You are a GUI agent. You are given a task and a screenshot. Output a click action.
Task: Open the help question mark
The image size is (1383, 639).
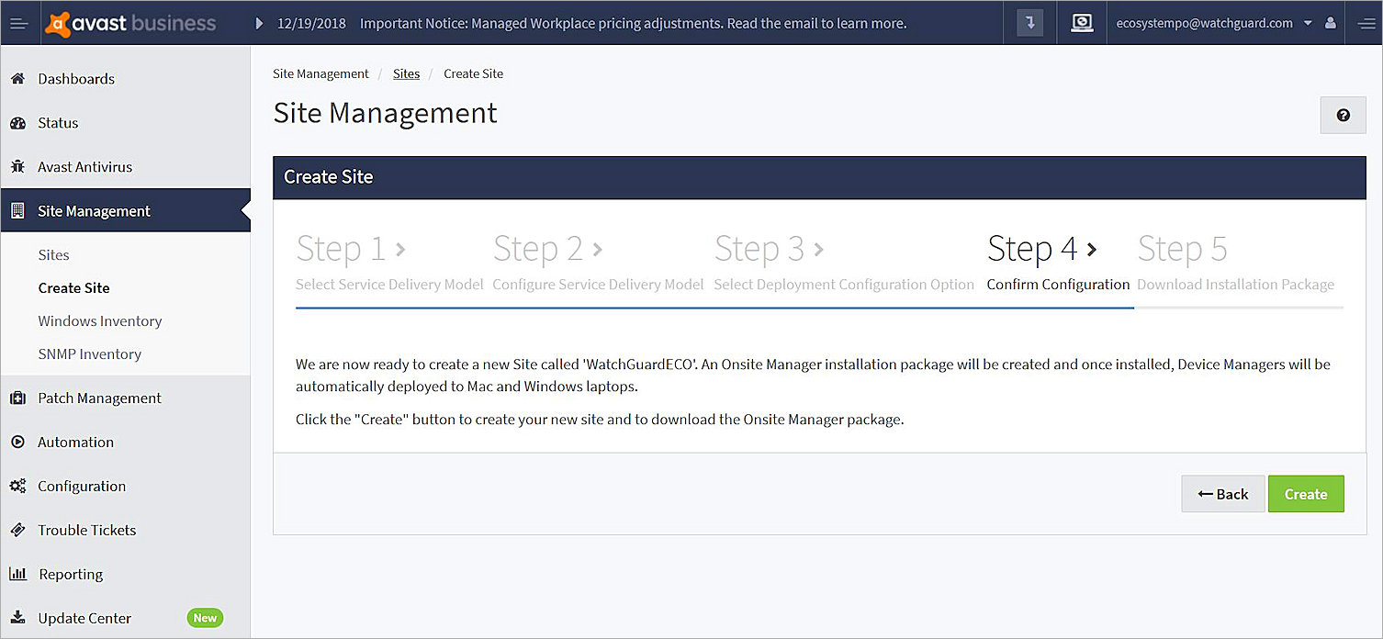1343,115
